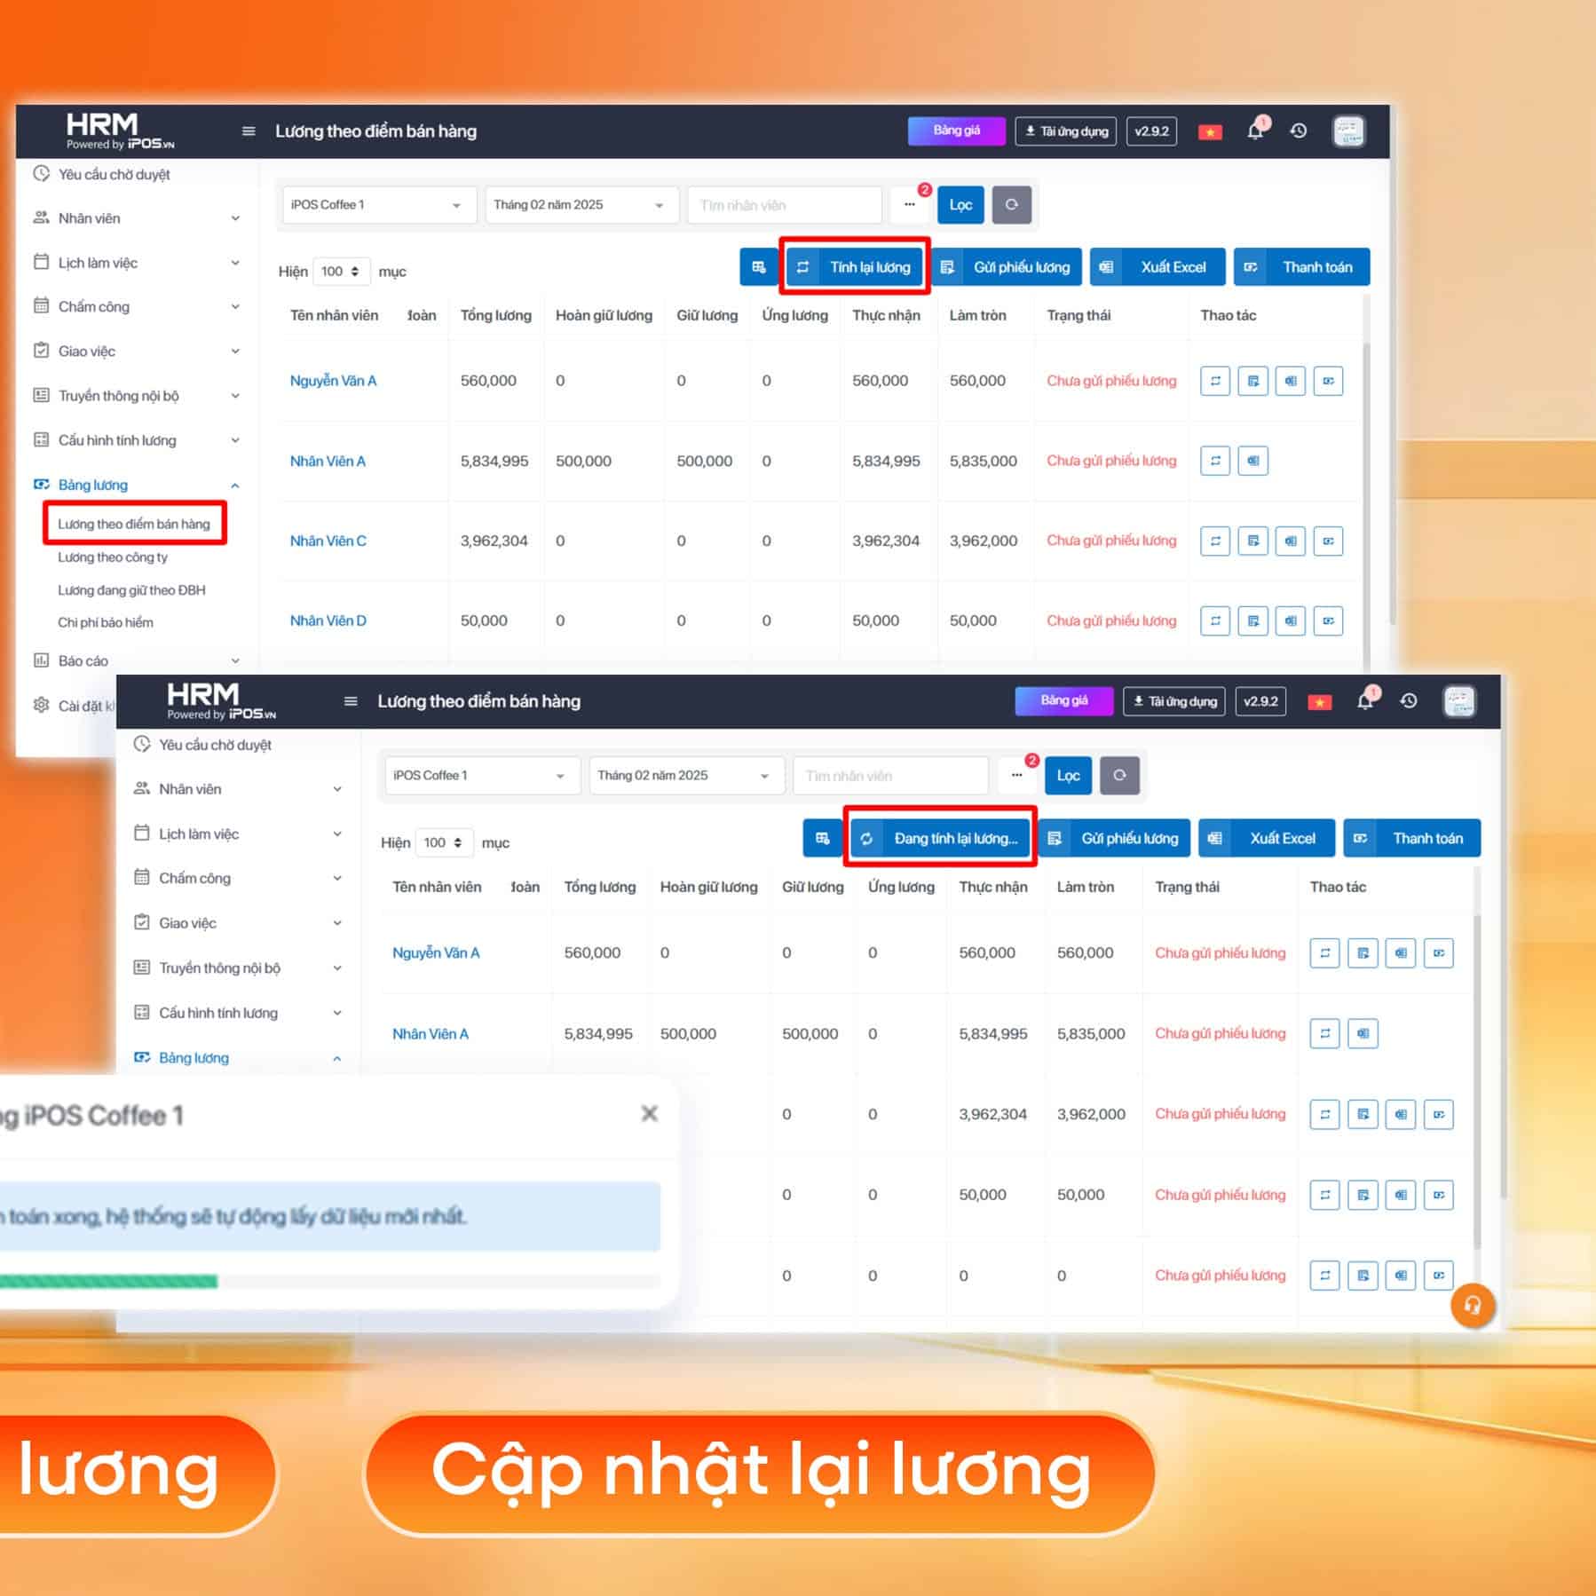Click Tìm nhân viên search field in top window
1596x1596 pixels.
click(785, 205)
